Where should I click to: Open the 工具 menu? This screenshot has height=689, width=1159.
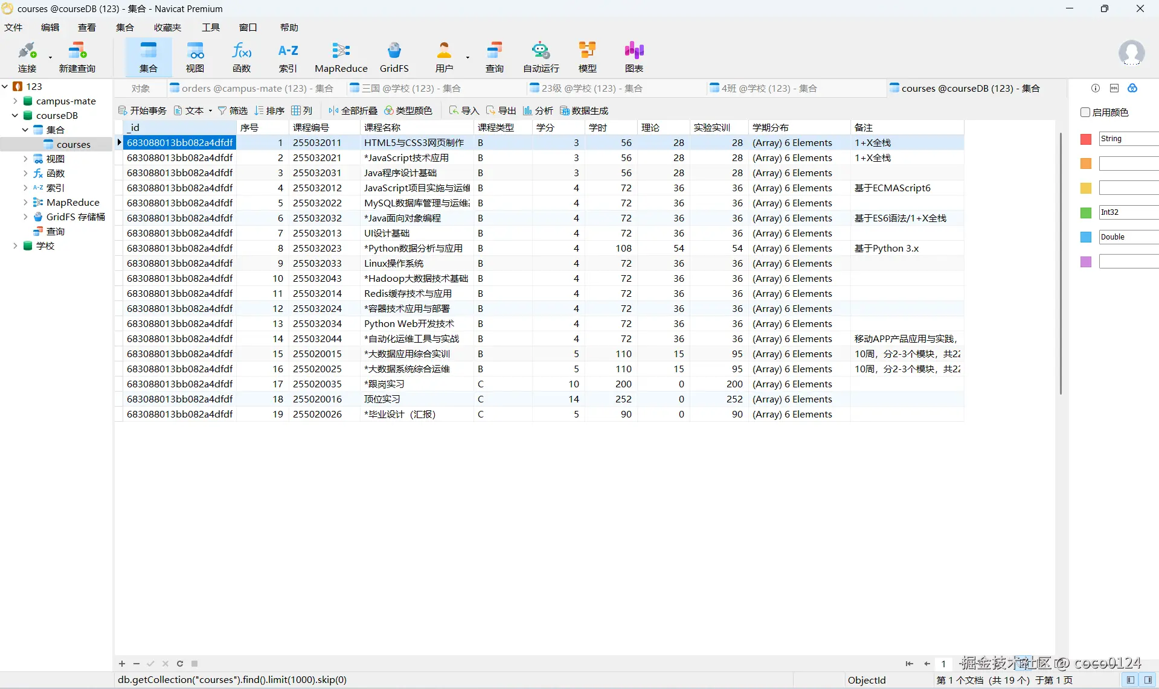[211, 27]
